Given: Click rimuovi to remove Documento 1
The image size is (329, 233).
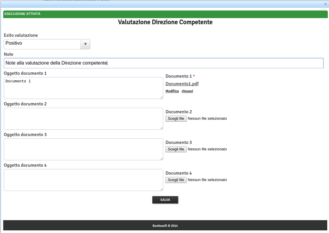Looking at the screenshot, I should click(x=187, y=91).
